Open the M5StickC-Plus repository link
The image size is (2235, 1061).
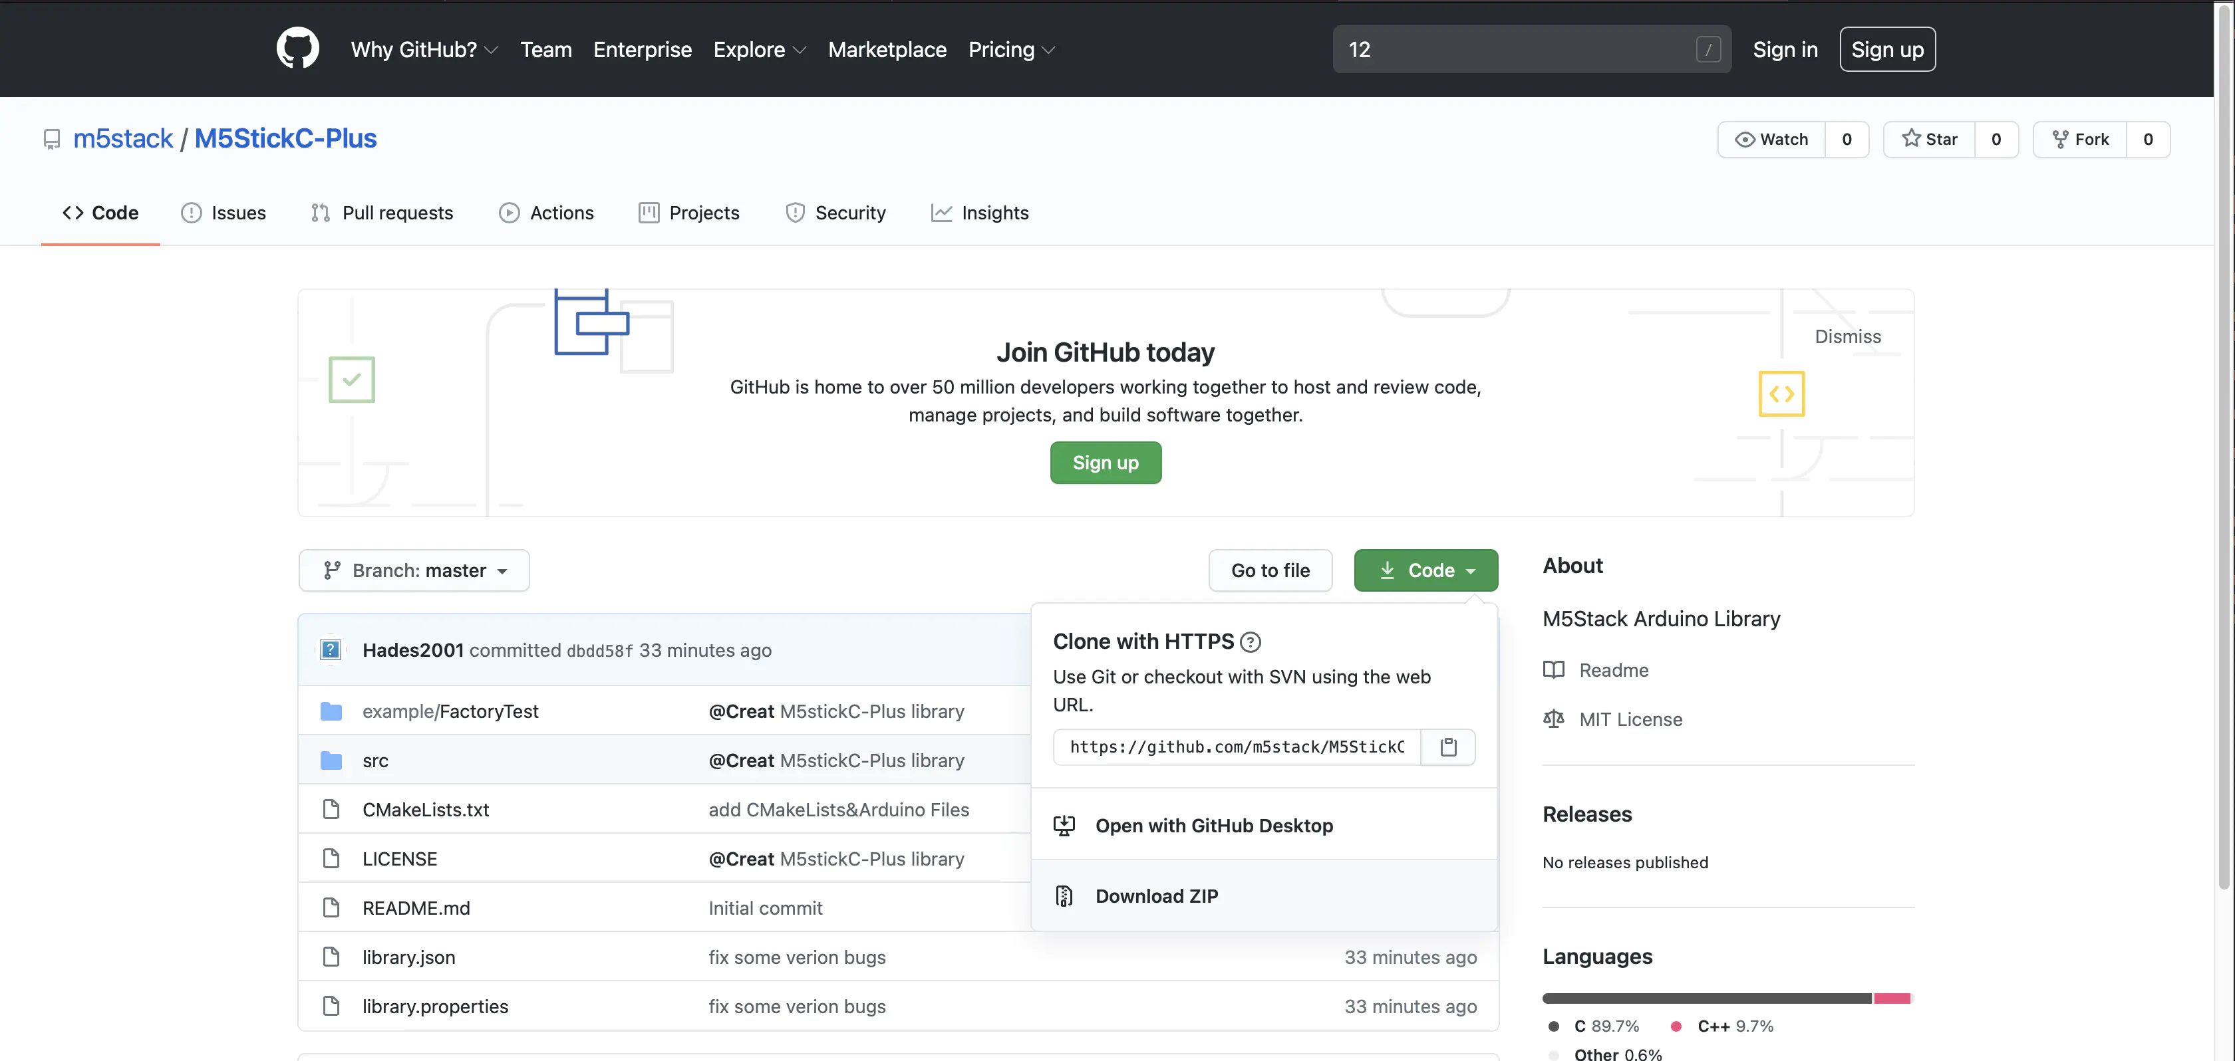coord(285,139)
